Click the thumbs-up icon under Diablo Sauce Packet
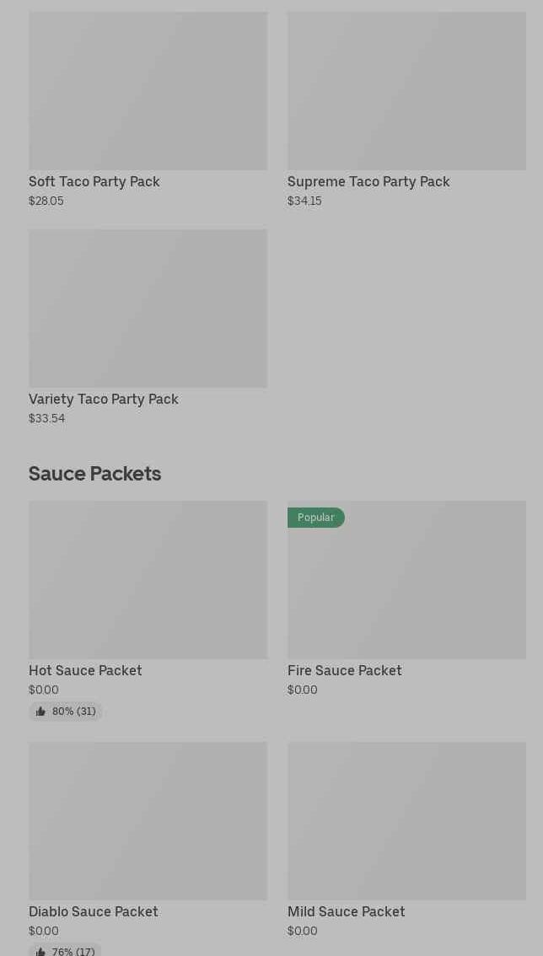The image size is (543, 956). point(40,952)
